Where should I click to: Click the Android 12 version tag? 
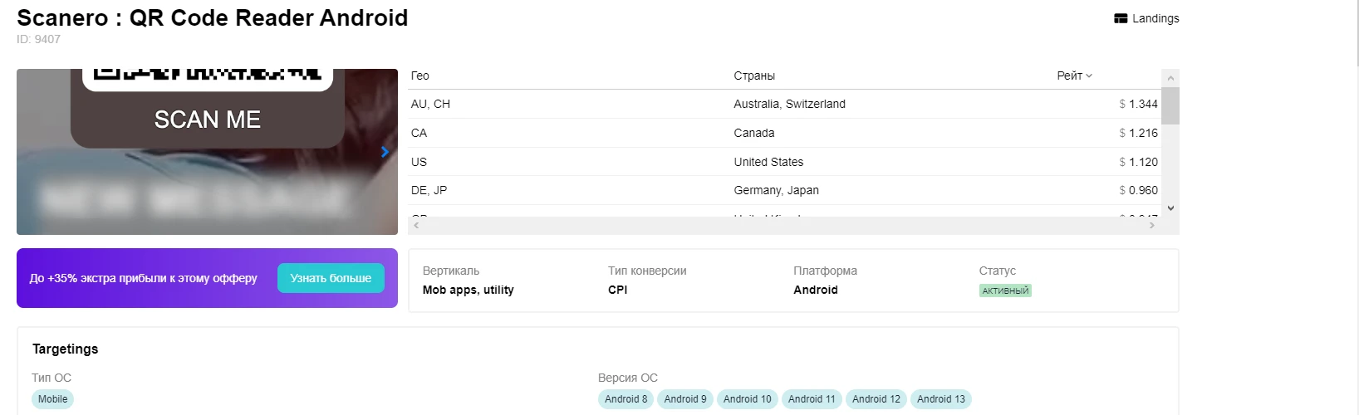click(x=876, y=399)
